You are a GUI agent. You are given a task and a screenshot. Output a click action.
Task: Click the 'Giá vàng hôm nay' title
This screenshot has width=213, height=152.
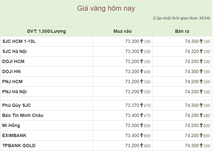[106, 8]
